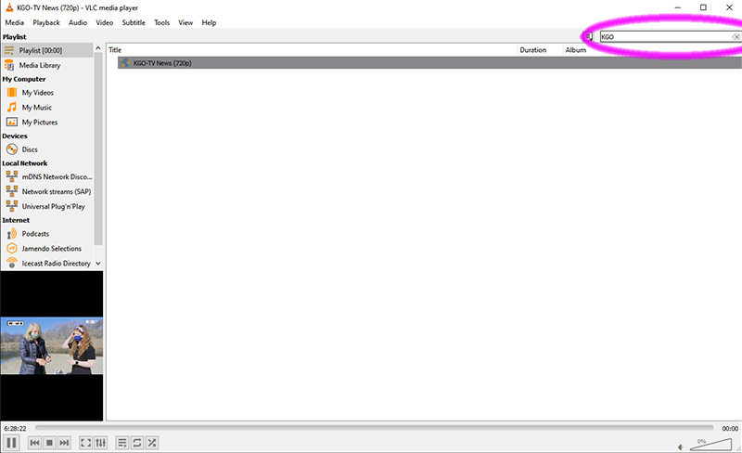Select Playlist [00:00] in sidebar
Viewport: 742px width, 453px height.
[47, 50]
